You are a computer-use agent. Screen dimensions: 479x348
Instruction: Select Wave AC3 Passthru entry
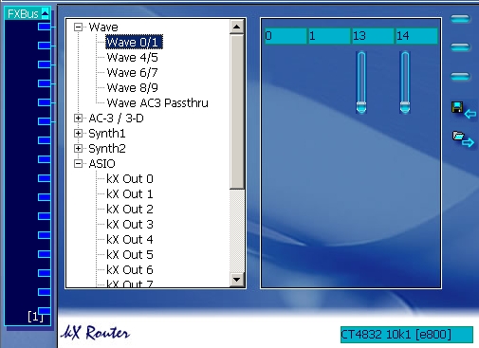157,103
